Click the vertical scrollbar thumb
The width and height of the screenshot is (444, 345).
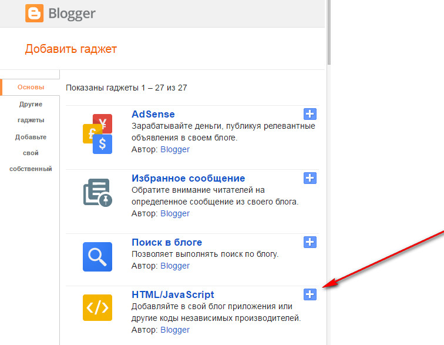pos(328,32)
